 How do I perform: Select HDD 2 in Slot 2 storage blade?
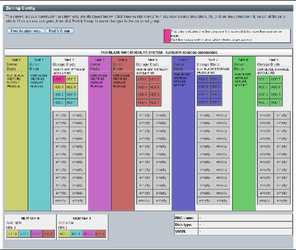(59, 95)
